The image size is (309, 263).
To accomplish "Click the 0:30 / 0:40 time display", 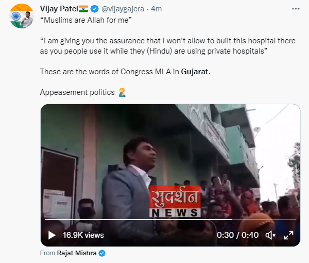I will (x=237, y=235).
